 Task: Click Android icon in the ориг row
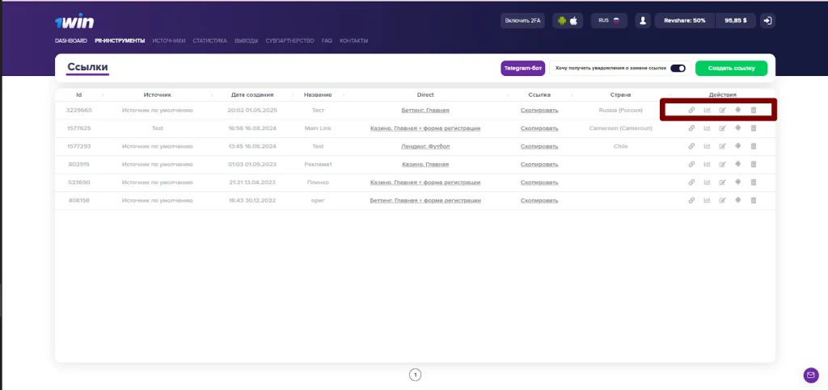[x=737, y=200]
